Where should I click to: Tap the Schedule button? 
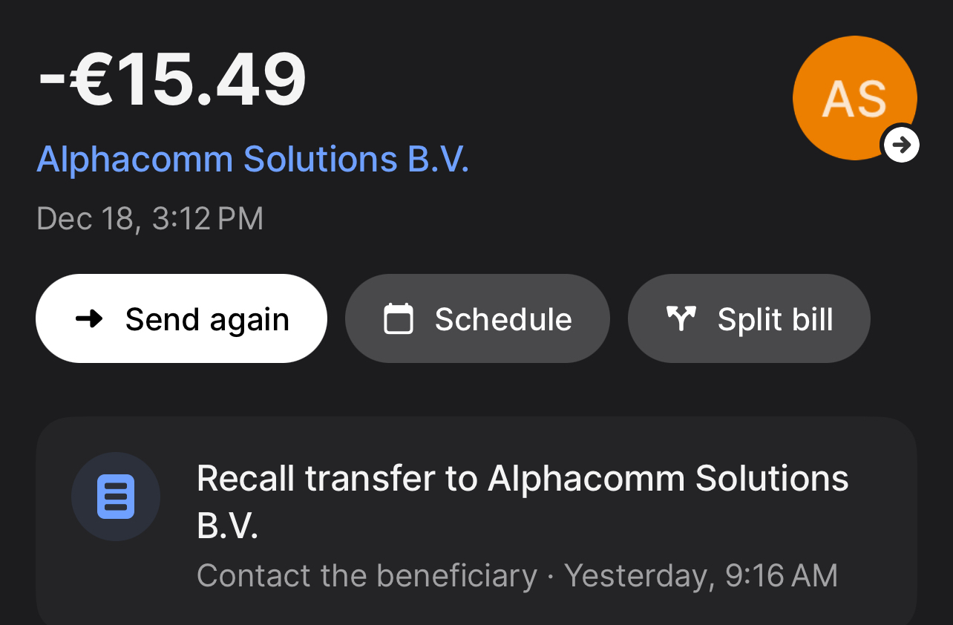(x=477, y=318)
